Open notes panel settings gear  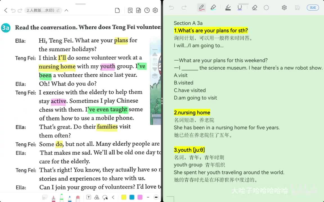tap(284, 8)
